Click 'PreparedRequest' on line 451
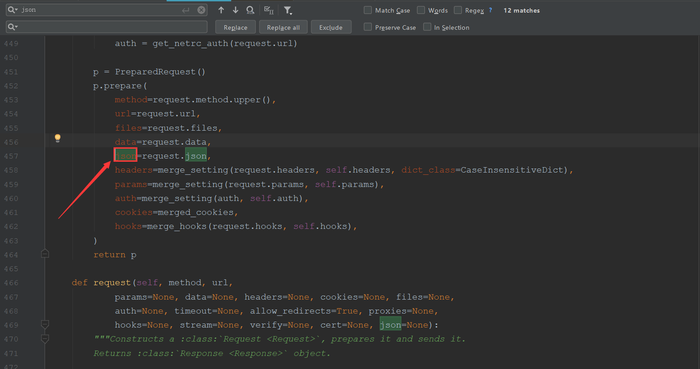 point(155,72)
